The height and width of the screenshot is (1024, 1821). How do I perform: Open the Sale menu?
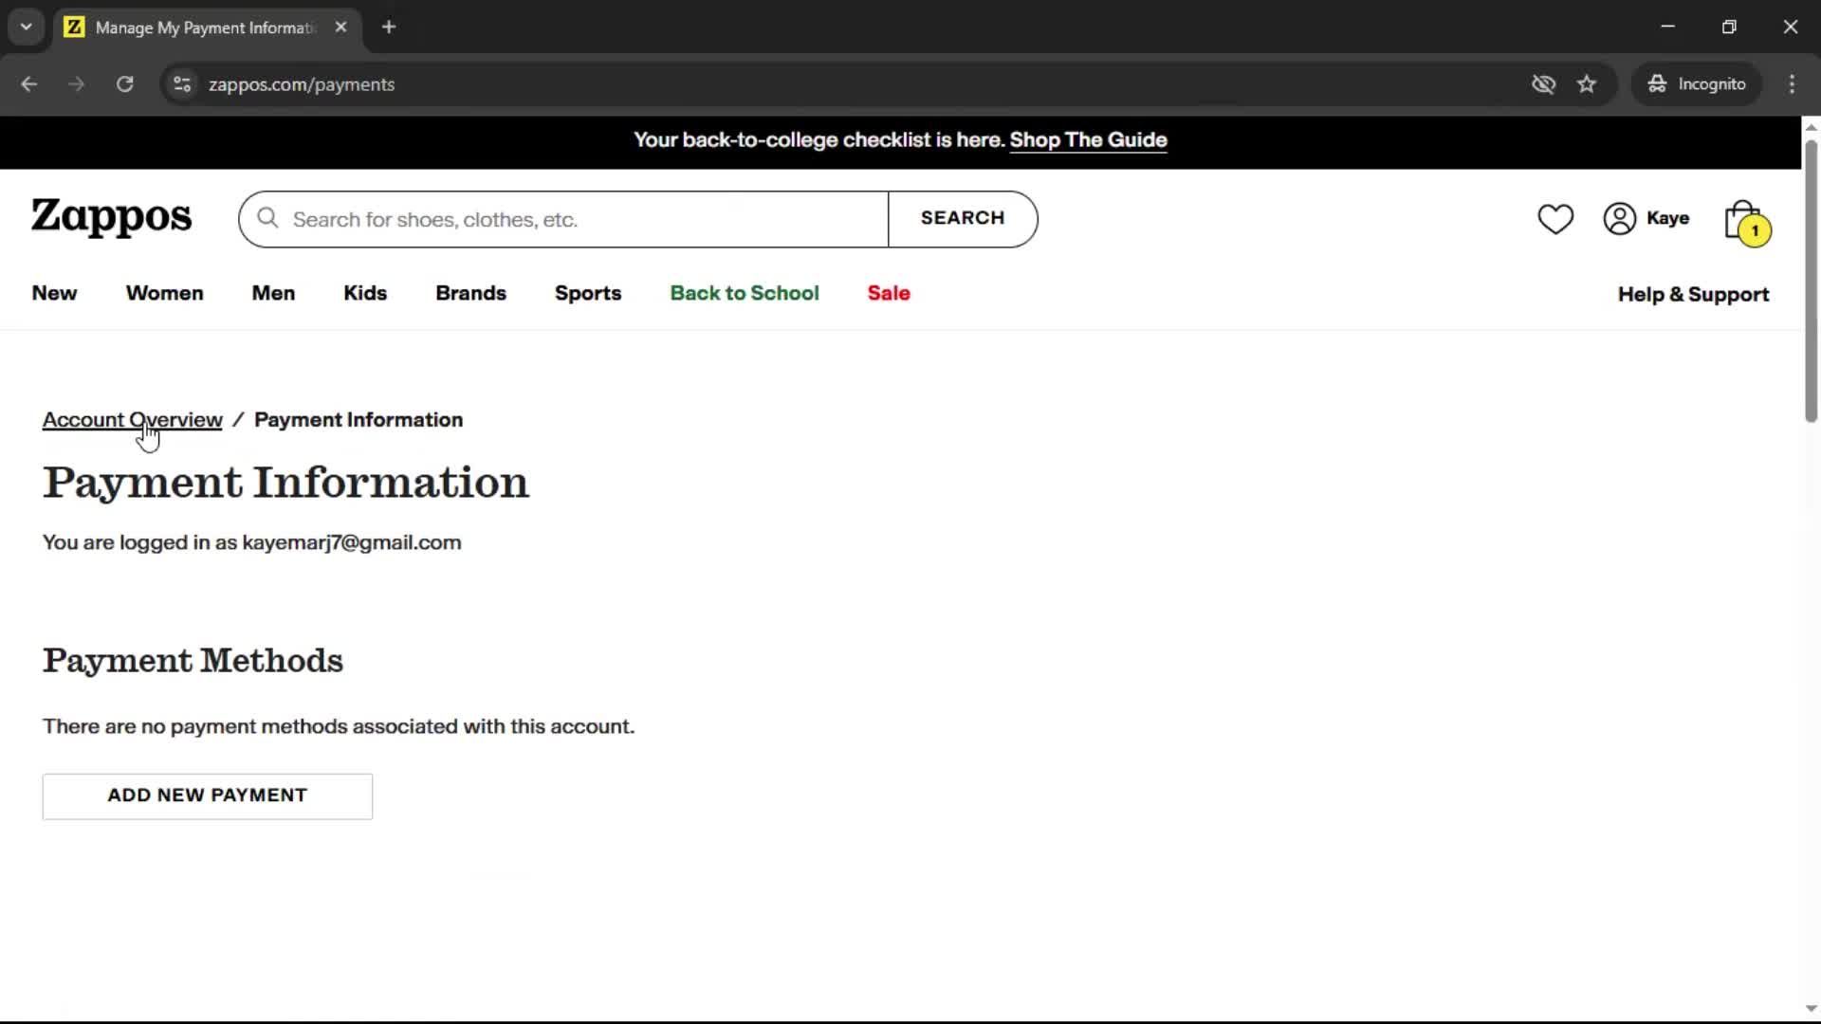[x=889, y=294]
